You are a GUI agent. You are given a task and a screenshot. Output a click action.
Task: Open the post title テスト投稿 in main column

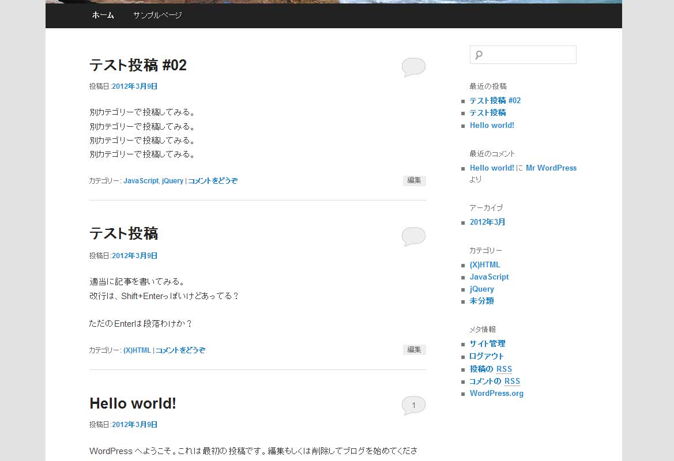124,234
